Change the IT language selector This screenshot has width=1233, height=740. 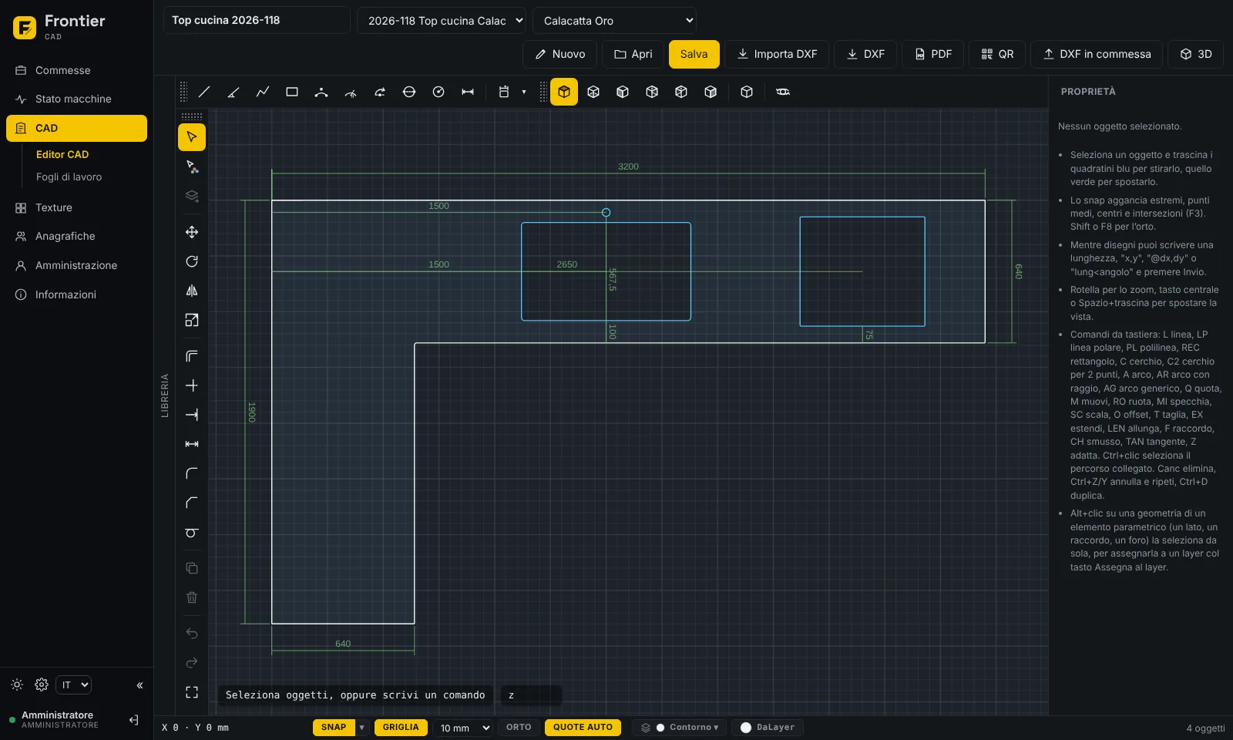[74, 684]
